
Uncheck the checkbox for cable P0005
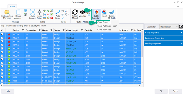click(2, 49)
